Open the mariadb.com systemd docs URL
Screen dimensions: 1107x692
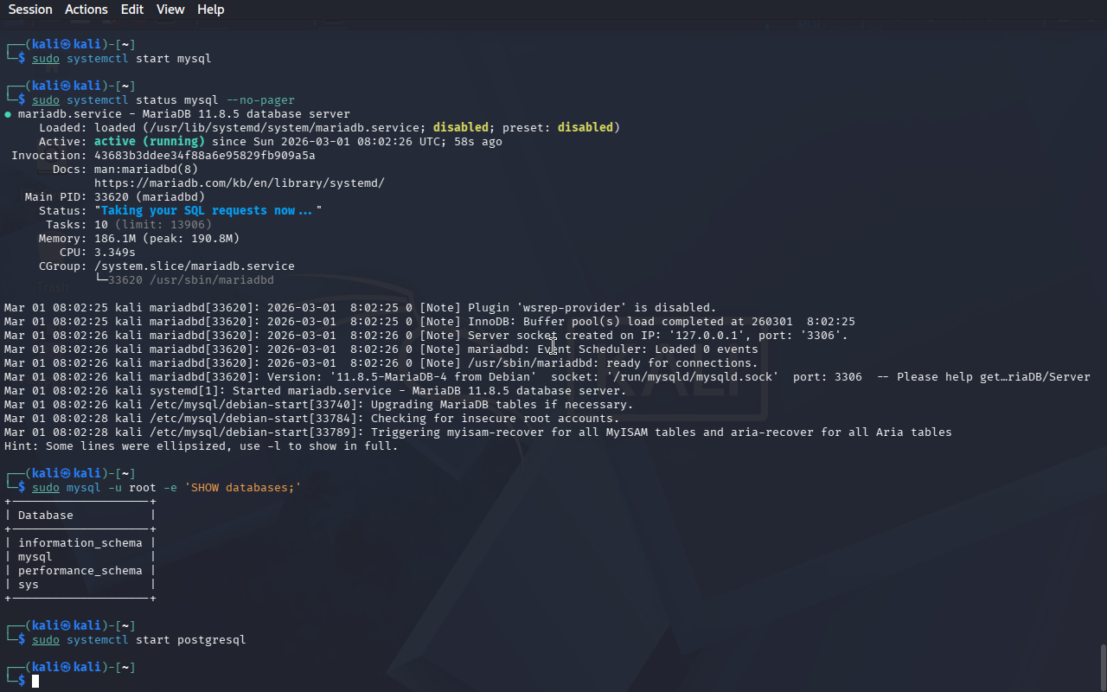point(239,183)
